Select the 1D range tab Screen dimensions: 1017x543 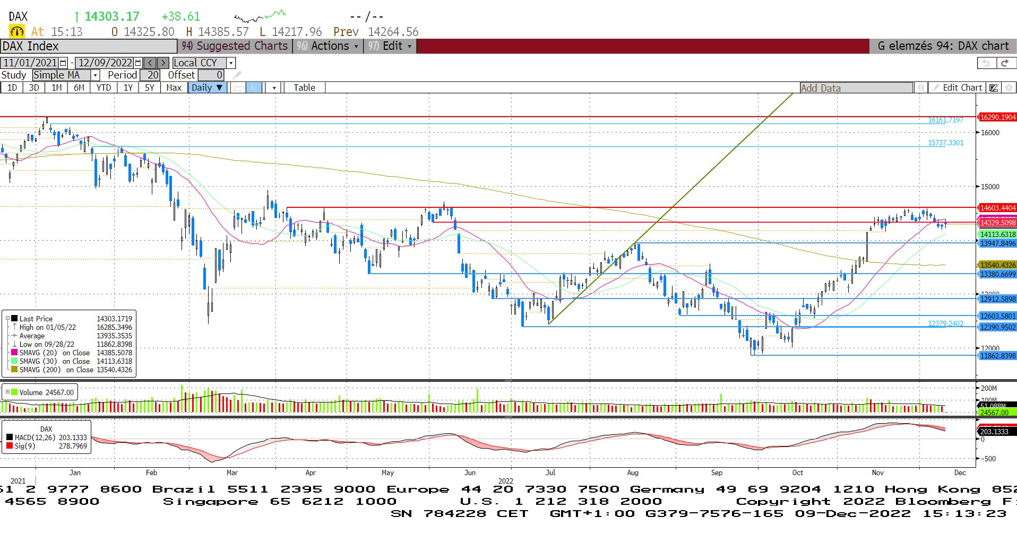(12, 87)
